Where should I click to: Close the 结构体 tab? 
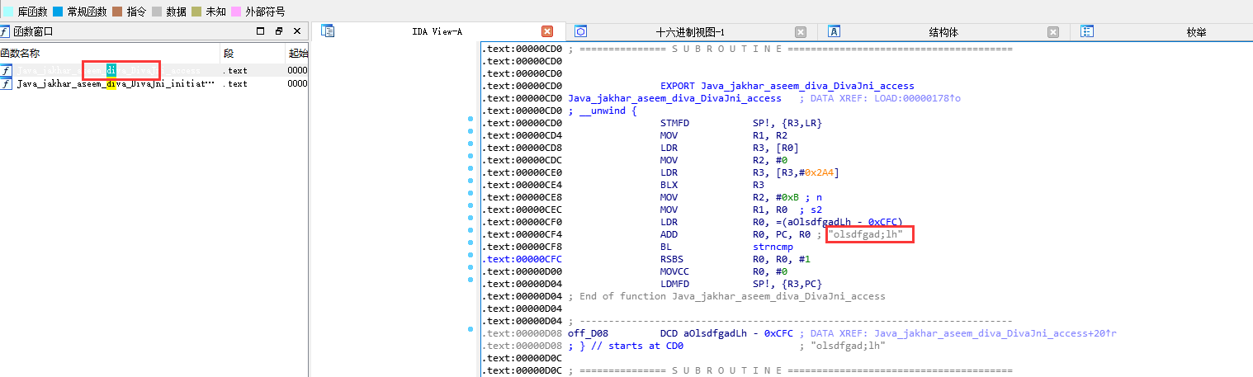(1053, 32)
